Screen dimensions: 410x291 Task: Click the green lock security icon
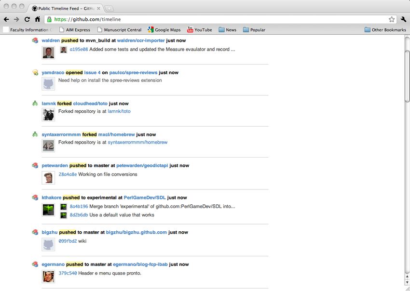click(49, 19)
